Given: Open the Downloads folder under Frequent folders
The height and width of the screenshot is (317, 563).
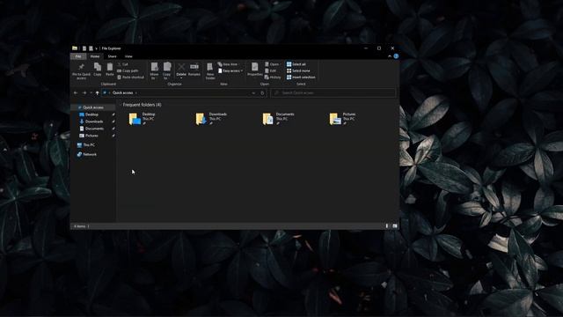Looking at the screenshot, I should (x=212, y=119).
